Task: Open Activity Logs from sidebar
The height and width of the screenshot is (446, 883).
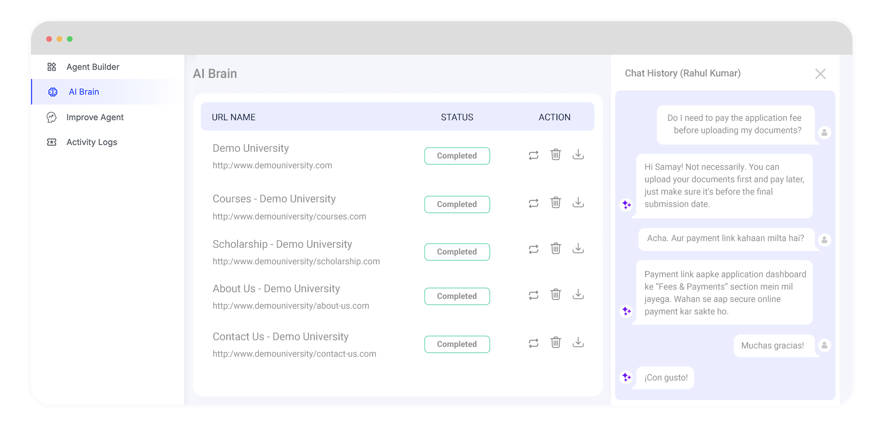Action: pyautogui.click(x=91, y=142)
